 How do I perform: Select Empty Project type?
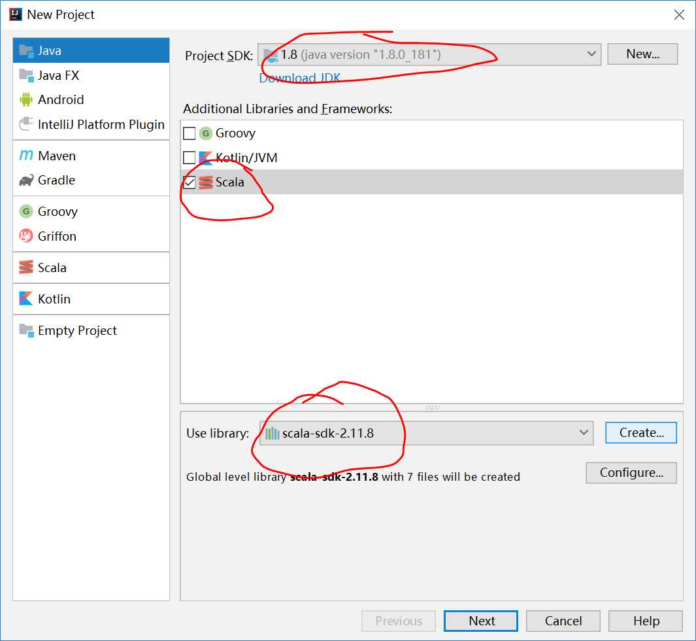[x=91, y=330]
